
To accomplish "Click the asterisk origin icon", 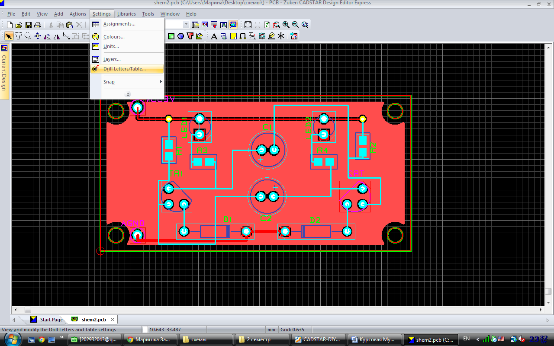I will (281, 36).
